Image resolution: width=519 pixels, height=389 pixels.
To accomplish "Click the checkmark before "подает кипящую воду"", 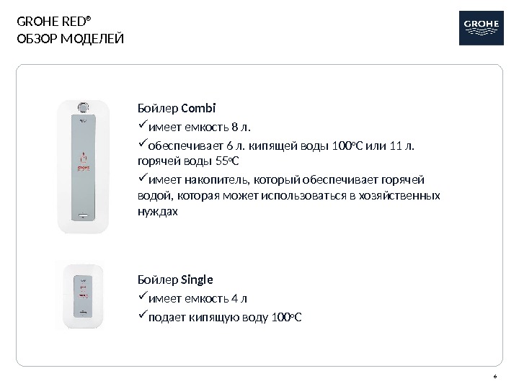I will [x=141, y=317].
